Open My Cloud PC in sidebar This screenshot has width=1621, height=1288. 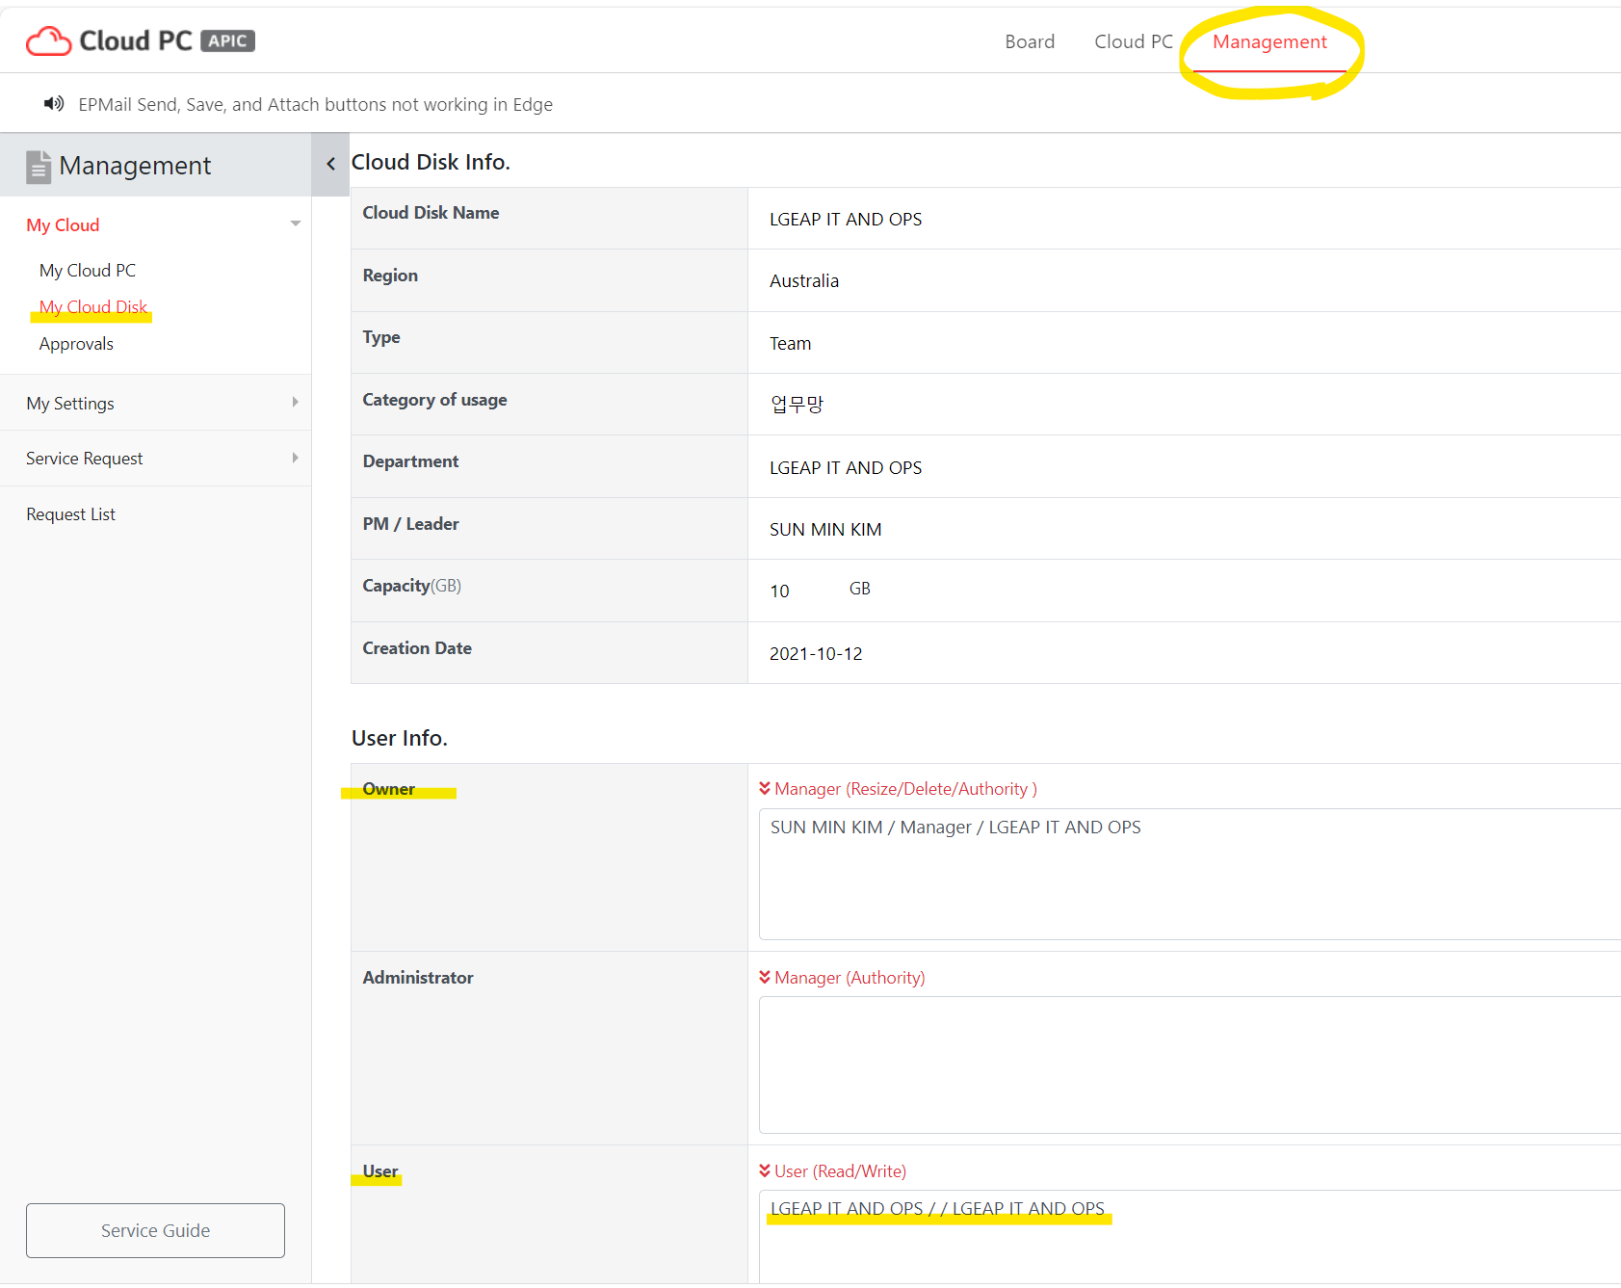88,271
